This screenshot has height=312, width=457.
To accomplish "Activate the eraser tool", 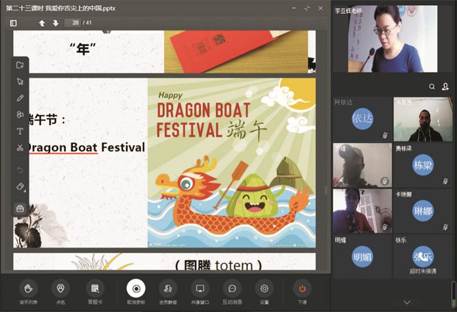I will pyautogui.click(x=20, y=187).
